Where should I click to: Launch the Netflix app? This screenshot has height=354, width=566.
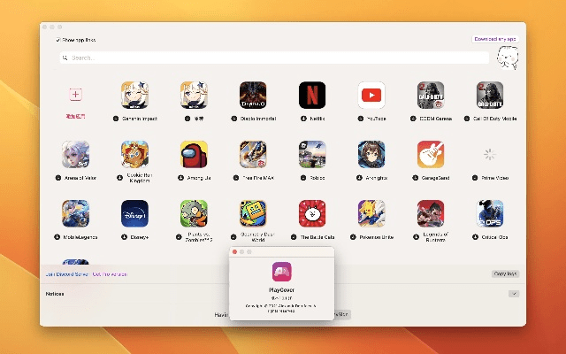(x=312, y=95)
